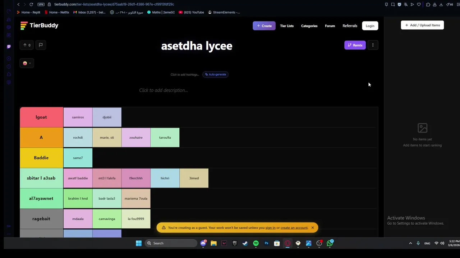
Task: Click the TierBuddy logo
Action: (39, 25)
